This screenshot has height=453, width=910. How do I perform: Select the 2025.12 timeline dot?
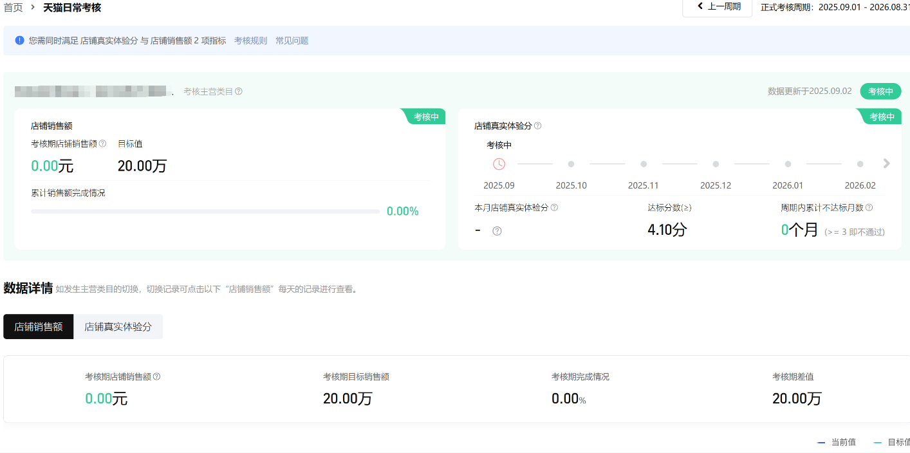(716, 164)
